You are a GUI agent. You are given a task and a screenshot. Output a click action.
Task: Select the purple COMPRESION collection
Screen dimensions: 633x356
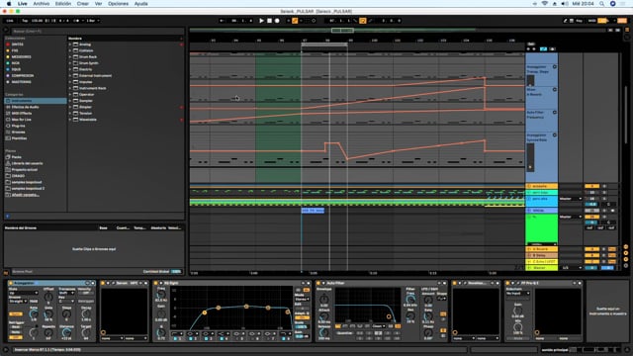[x=23, y=75]
